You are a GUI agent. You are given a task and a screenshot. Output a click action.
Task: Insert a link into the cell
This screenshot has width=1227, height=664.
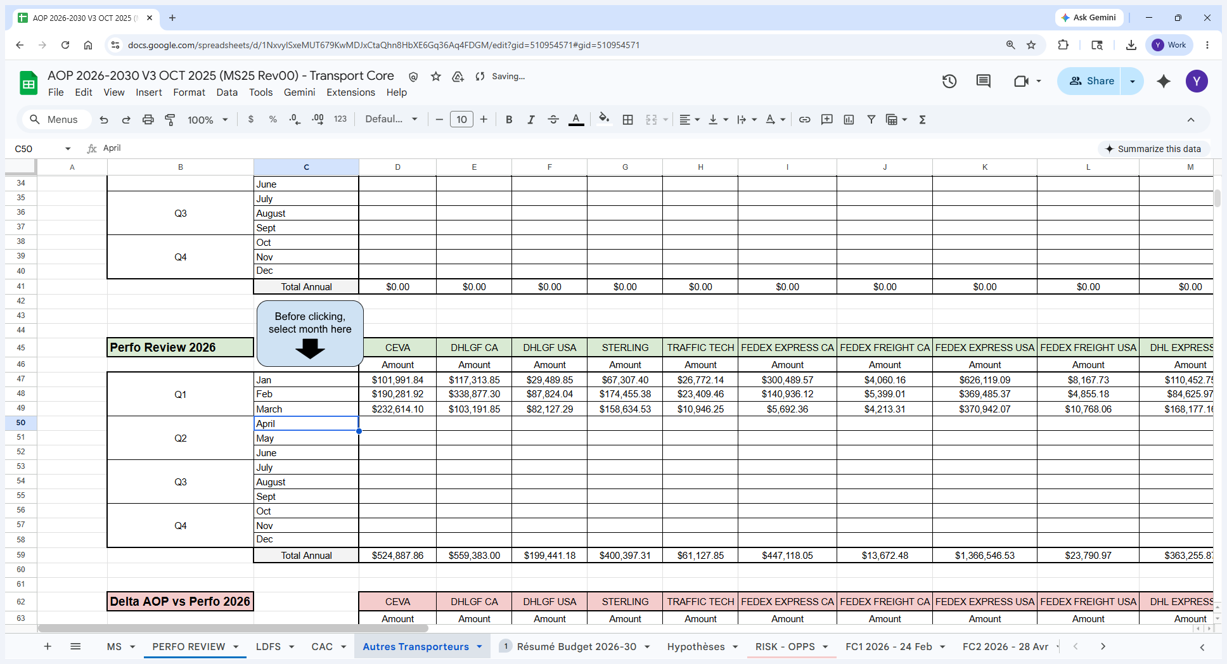pos(804,120)
